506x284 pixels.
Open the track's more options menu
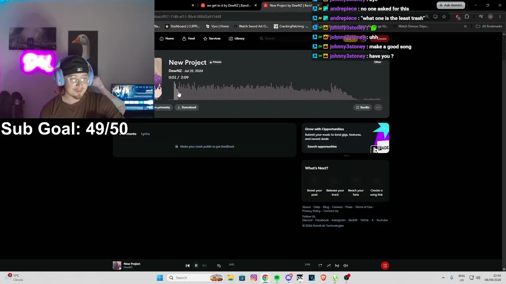(378, 107)
